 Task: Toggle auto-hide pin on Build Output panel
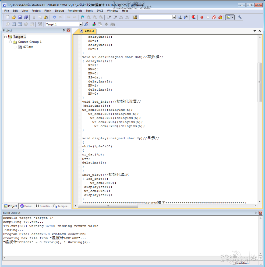(x=256, y=213)
